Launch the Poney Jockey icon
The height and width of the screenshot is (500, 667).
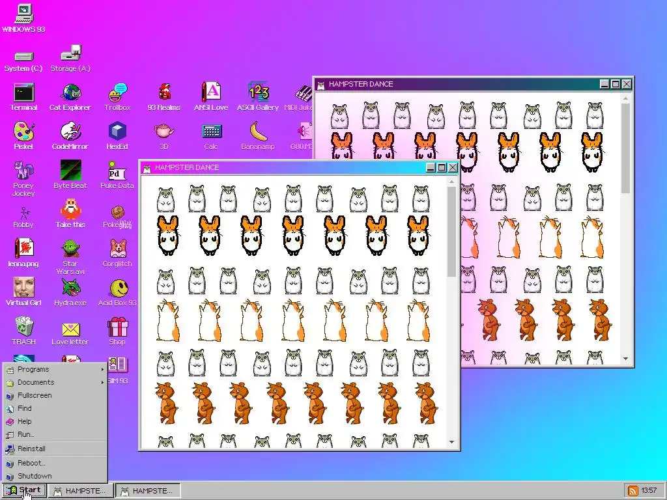point(23,178)
